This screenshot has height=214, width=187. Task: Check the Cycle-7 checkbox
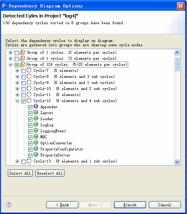[x=24, y=71]
